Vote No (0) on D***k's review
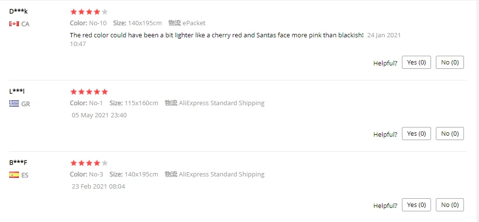The height and width of the screenshot is (222, 479). [449, 63]
